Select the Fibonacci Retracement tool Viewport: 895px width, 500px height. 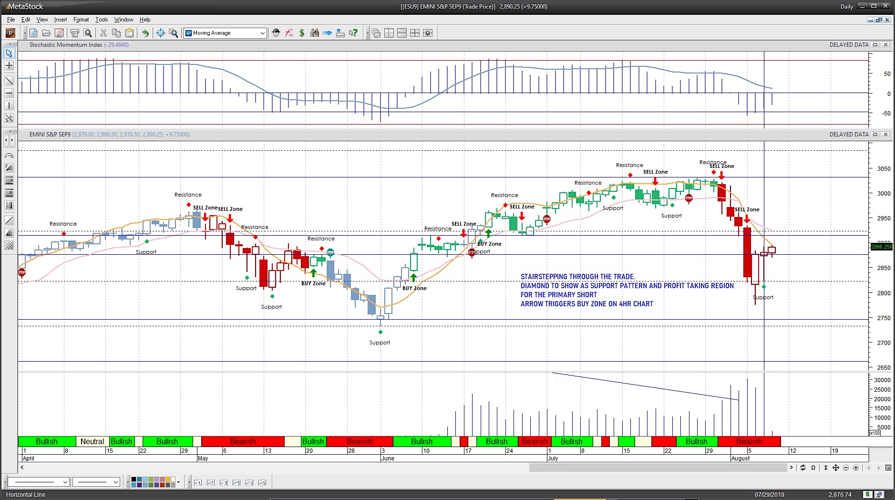(9, 193)
